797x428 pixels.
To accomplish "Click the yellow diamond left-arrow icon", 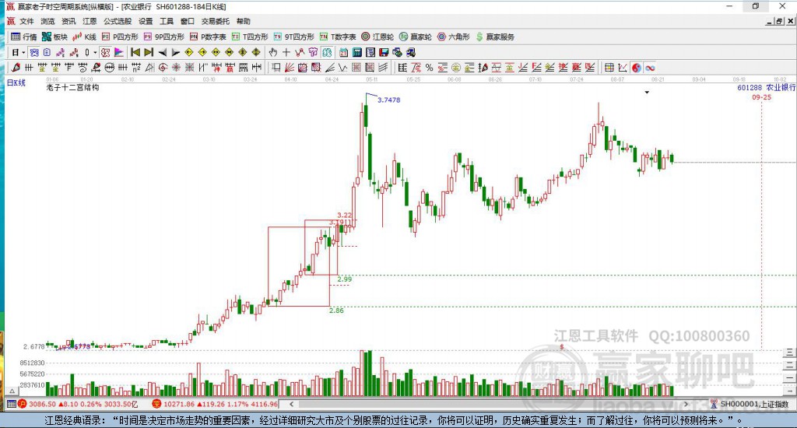I will click(189, 52).
